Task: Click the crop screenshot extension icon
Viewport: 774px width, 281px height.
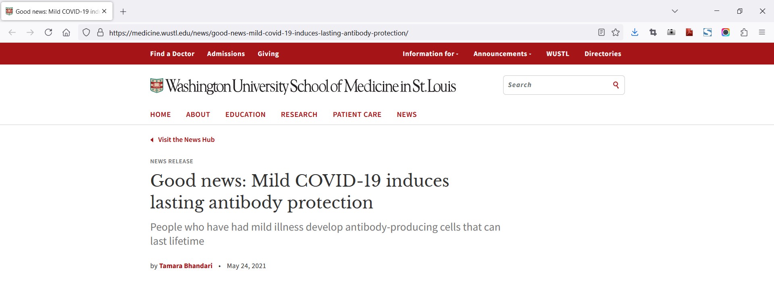Action: pos(653,33)
